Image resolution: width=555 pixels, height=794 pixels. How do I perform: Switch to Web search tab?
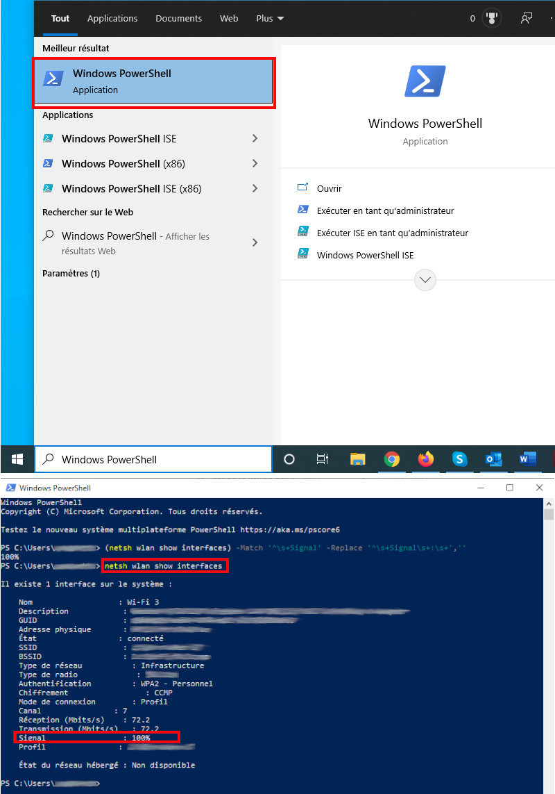tap(229, 18)
